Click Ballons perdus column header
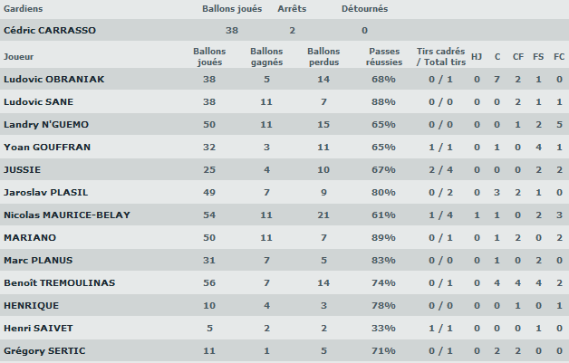The width and height of the screenshot is (569, 363). (x=323, y=56)
